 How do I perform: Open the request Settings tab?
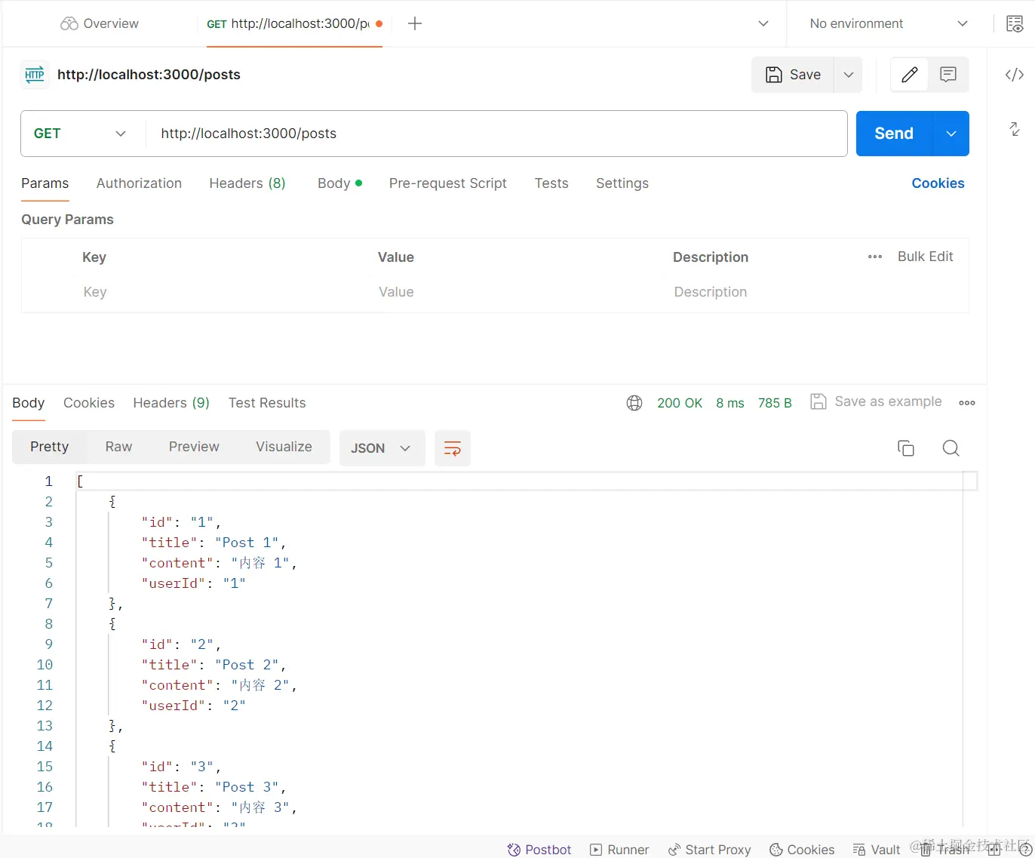pyautogui.click(x=622, y=183)
